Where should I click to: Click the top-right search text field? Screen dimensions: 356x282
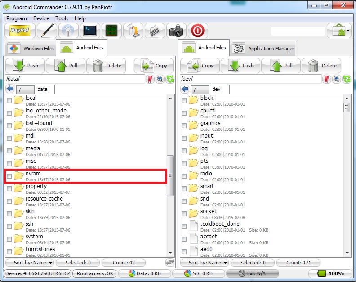pos(298,31)
